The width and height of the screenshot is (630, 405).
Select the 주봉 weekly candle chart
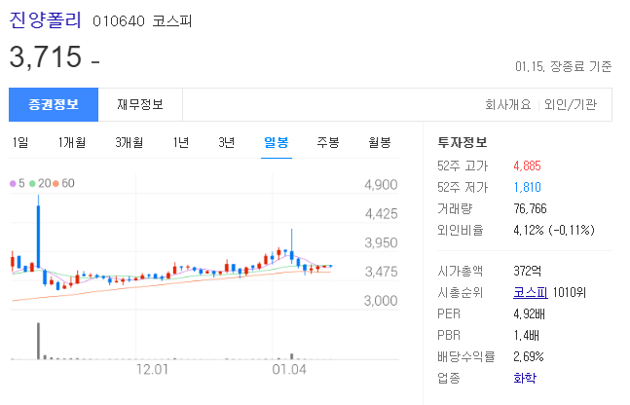(328, 142)
